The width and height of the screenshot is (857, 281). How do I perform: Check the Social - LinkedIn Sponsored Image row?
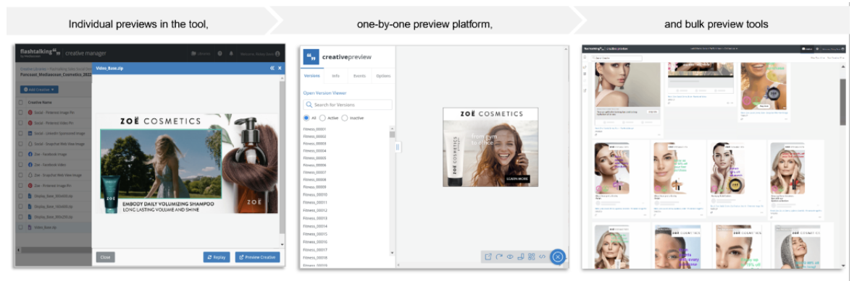point(21,133)
